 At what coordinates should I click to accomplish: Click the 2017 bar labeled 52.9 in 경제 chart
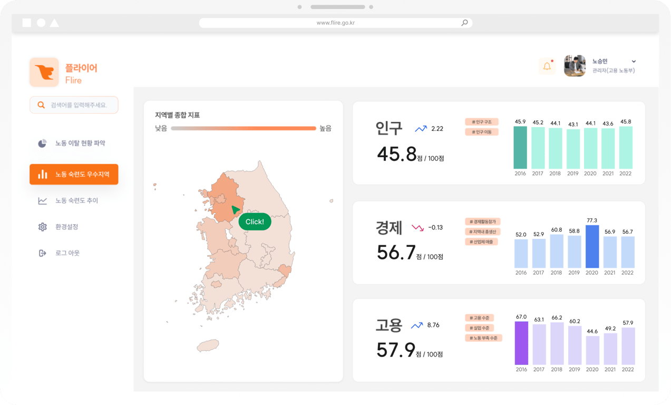point(539,254)
